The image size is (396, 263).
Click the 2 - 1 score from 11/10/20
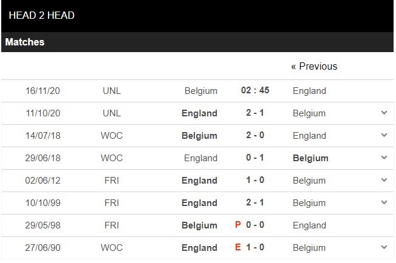pos(255,113)
